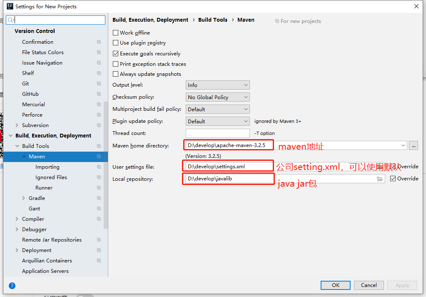
Task: Click the project-level icon beside GitHub
Action: (99, 94)
